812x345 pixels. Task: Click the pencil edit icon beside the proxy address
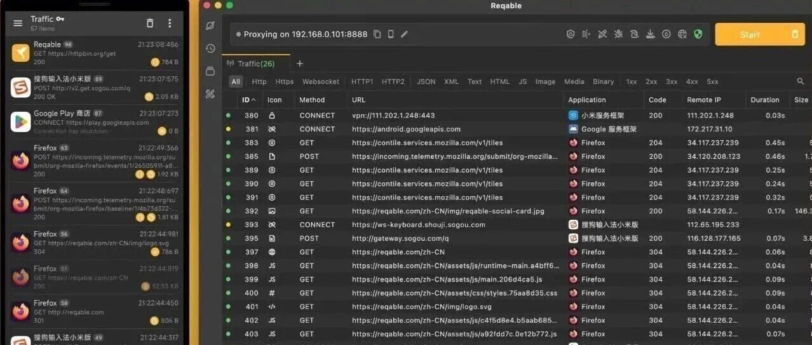[x=404, y=34]
